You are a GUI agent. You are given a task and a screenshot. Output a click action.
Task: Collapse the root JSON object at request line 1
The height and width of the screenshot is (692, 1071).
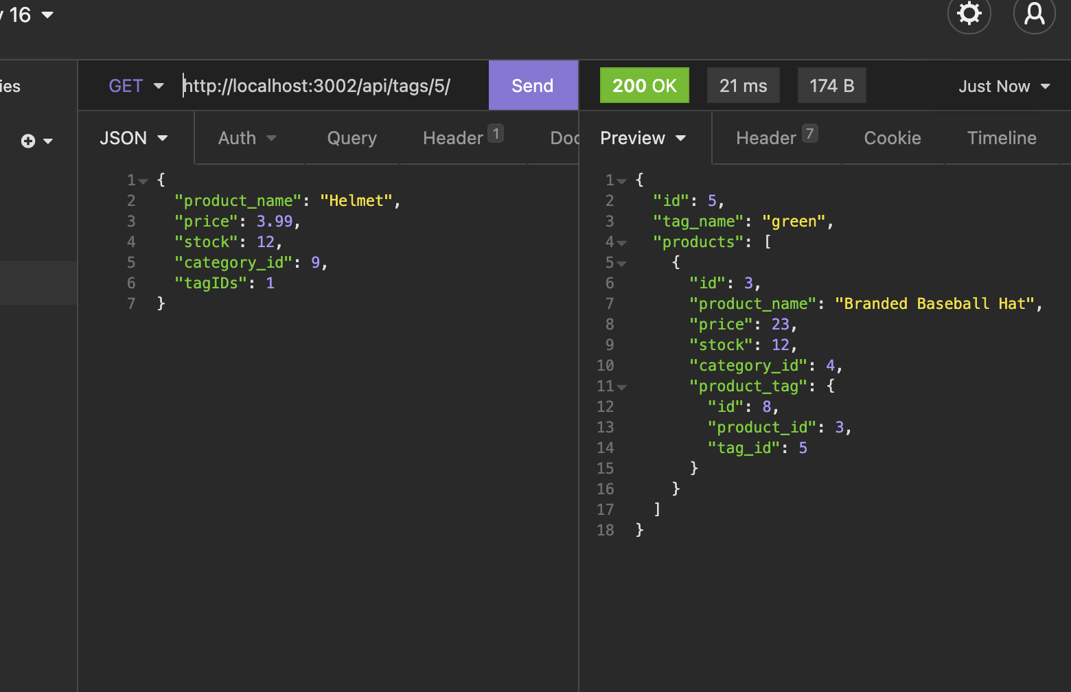click(x=143, y=180)
